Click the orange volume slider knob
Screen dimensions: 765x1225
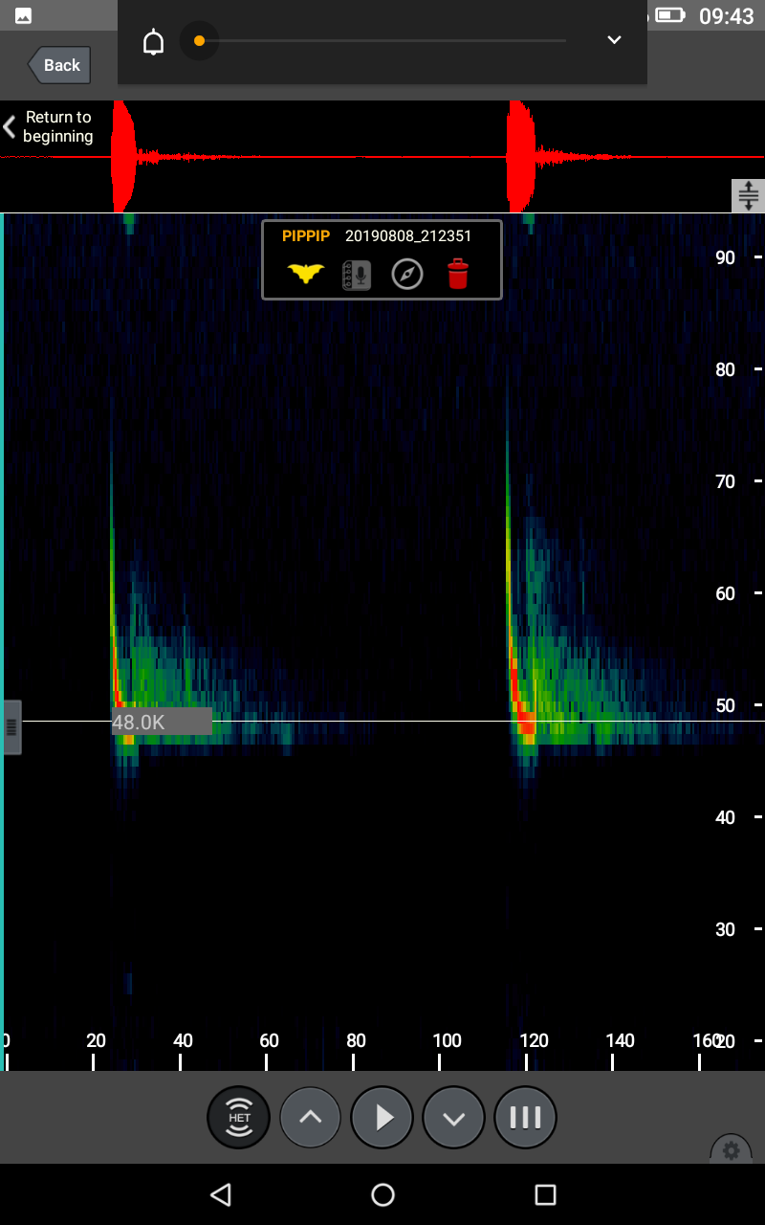[x=199, y=41]
